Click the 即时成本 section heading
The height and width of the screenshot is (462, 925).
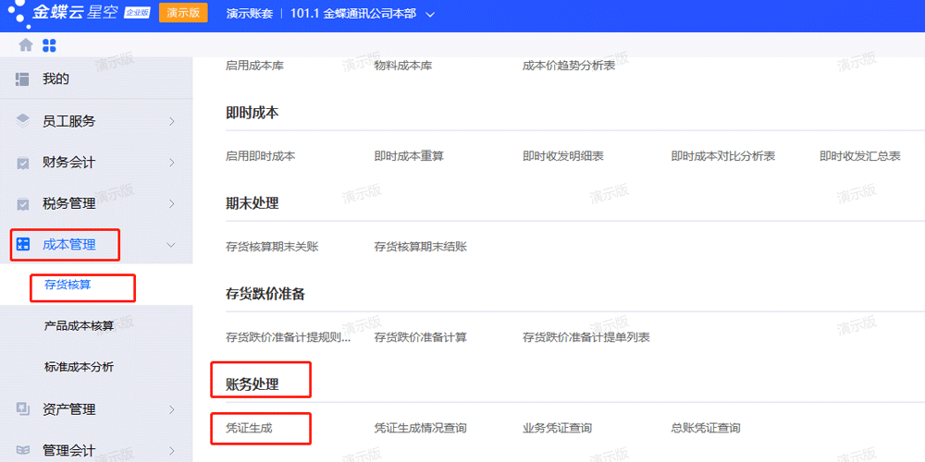pyautogui.click(x=252, y=113)
